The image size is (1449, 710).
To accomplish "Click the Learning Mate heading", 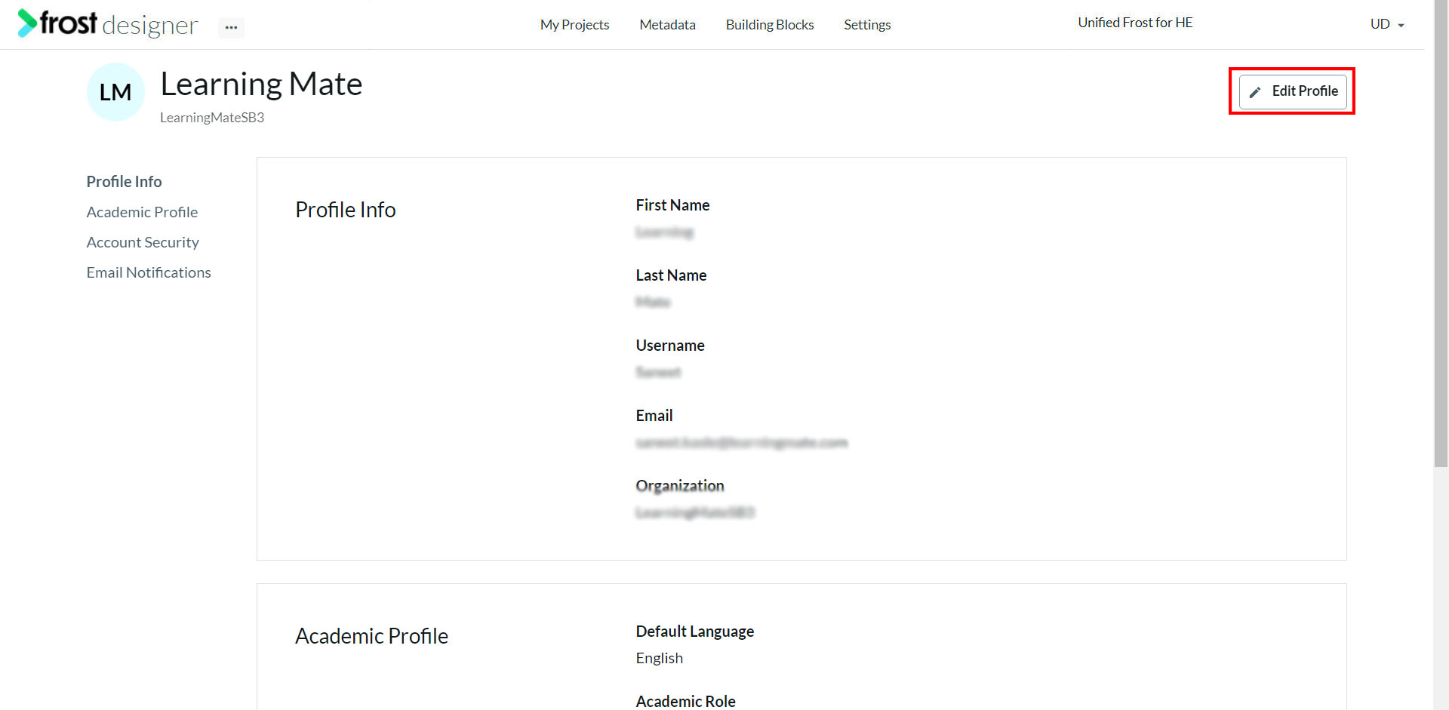I will click(x=261, y=84).
